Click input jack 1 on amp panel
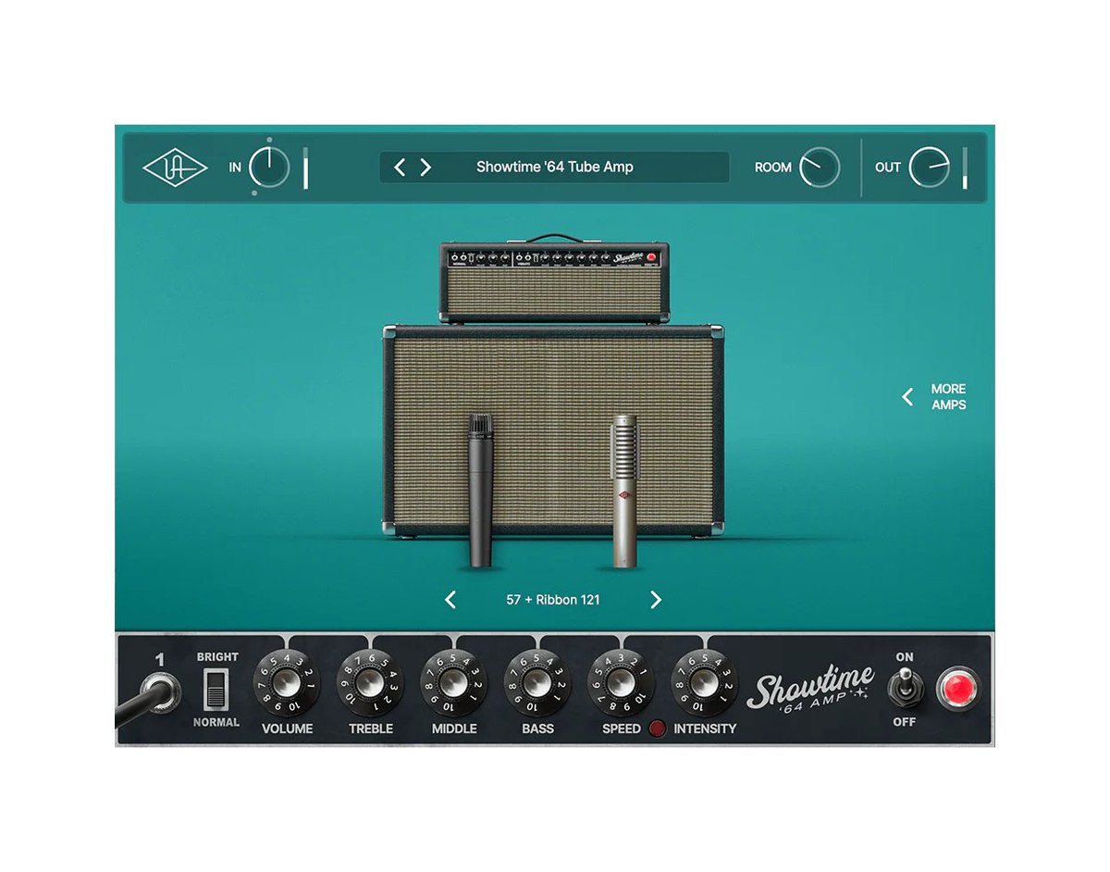The image size is (1110, 872). point(161,691)
